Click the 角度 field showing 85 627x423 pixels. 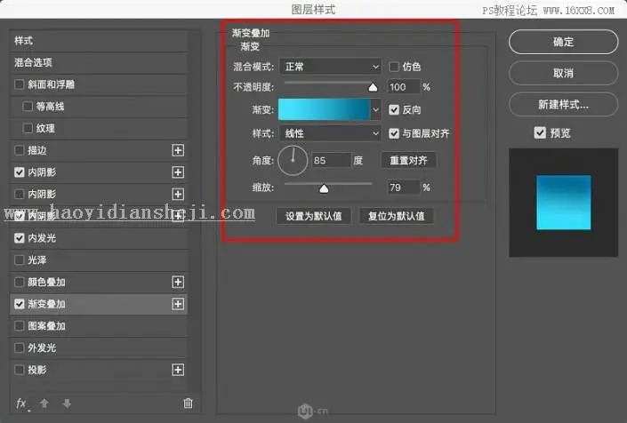coord(331,161)
